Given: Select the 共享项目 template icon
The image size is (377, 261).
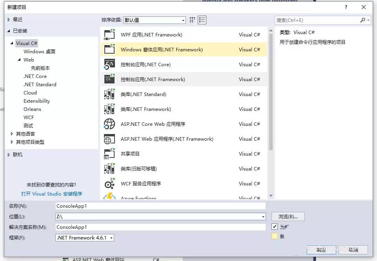Looking at the screenshot, I should (109, 154).
